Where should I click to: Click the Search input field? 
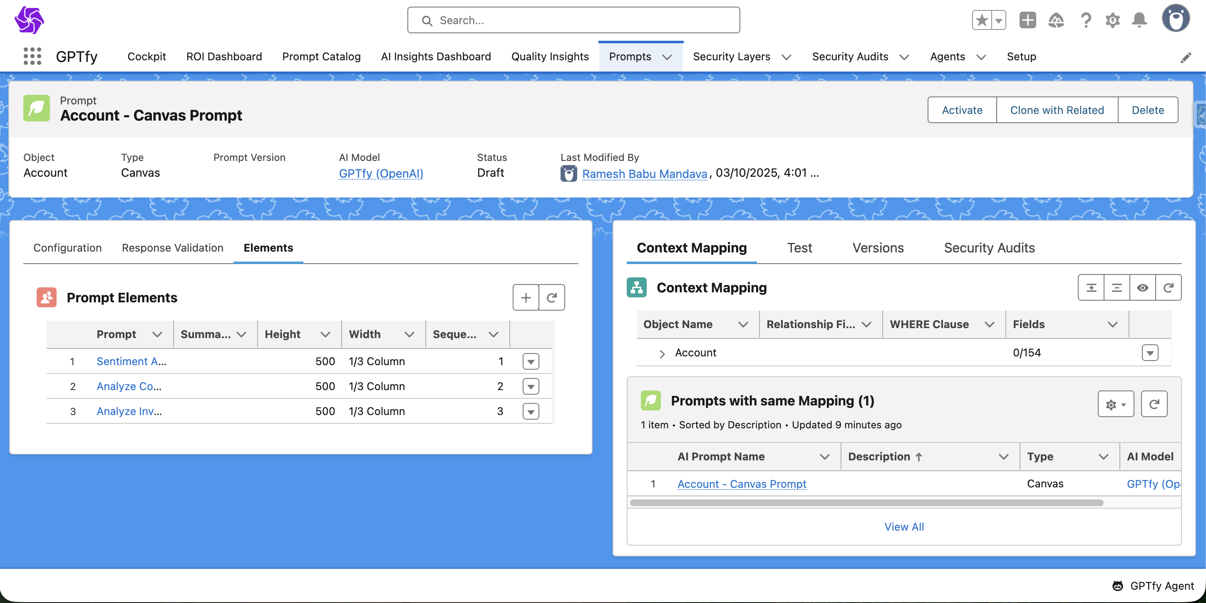(x=573, y=20)
